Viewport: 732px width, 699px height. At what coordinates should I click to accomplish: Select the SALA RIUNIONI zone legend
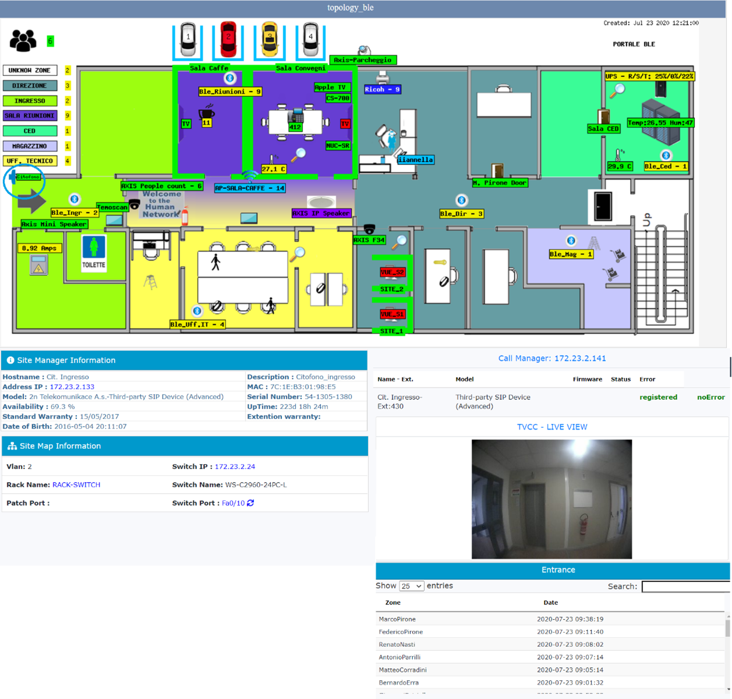click(30, 116)
